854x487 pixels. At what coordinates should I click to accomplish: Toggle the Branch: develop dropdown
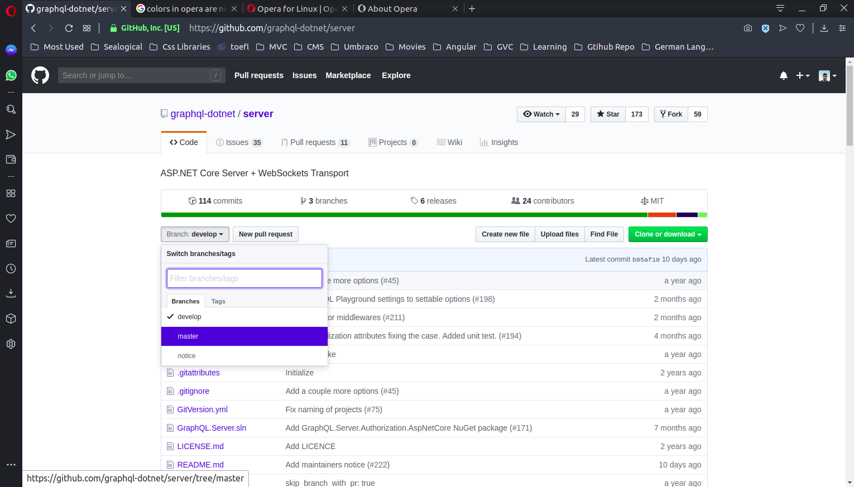[195, 234]
